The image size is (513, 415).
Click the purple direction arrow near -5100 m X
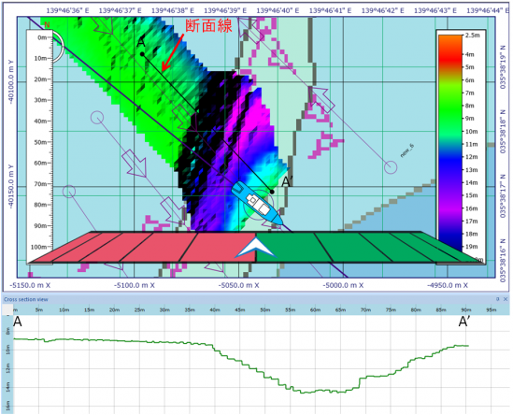coord(135,163)
